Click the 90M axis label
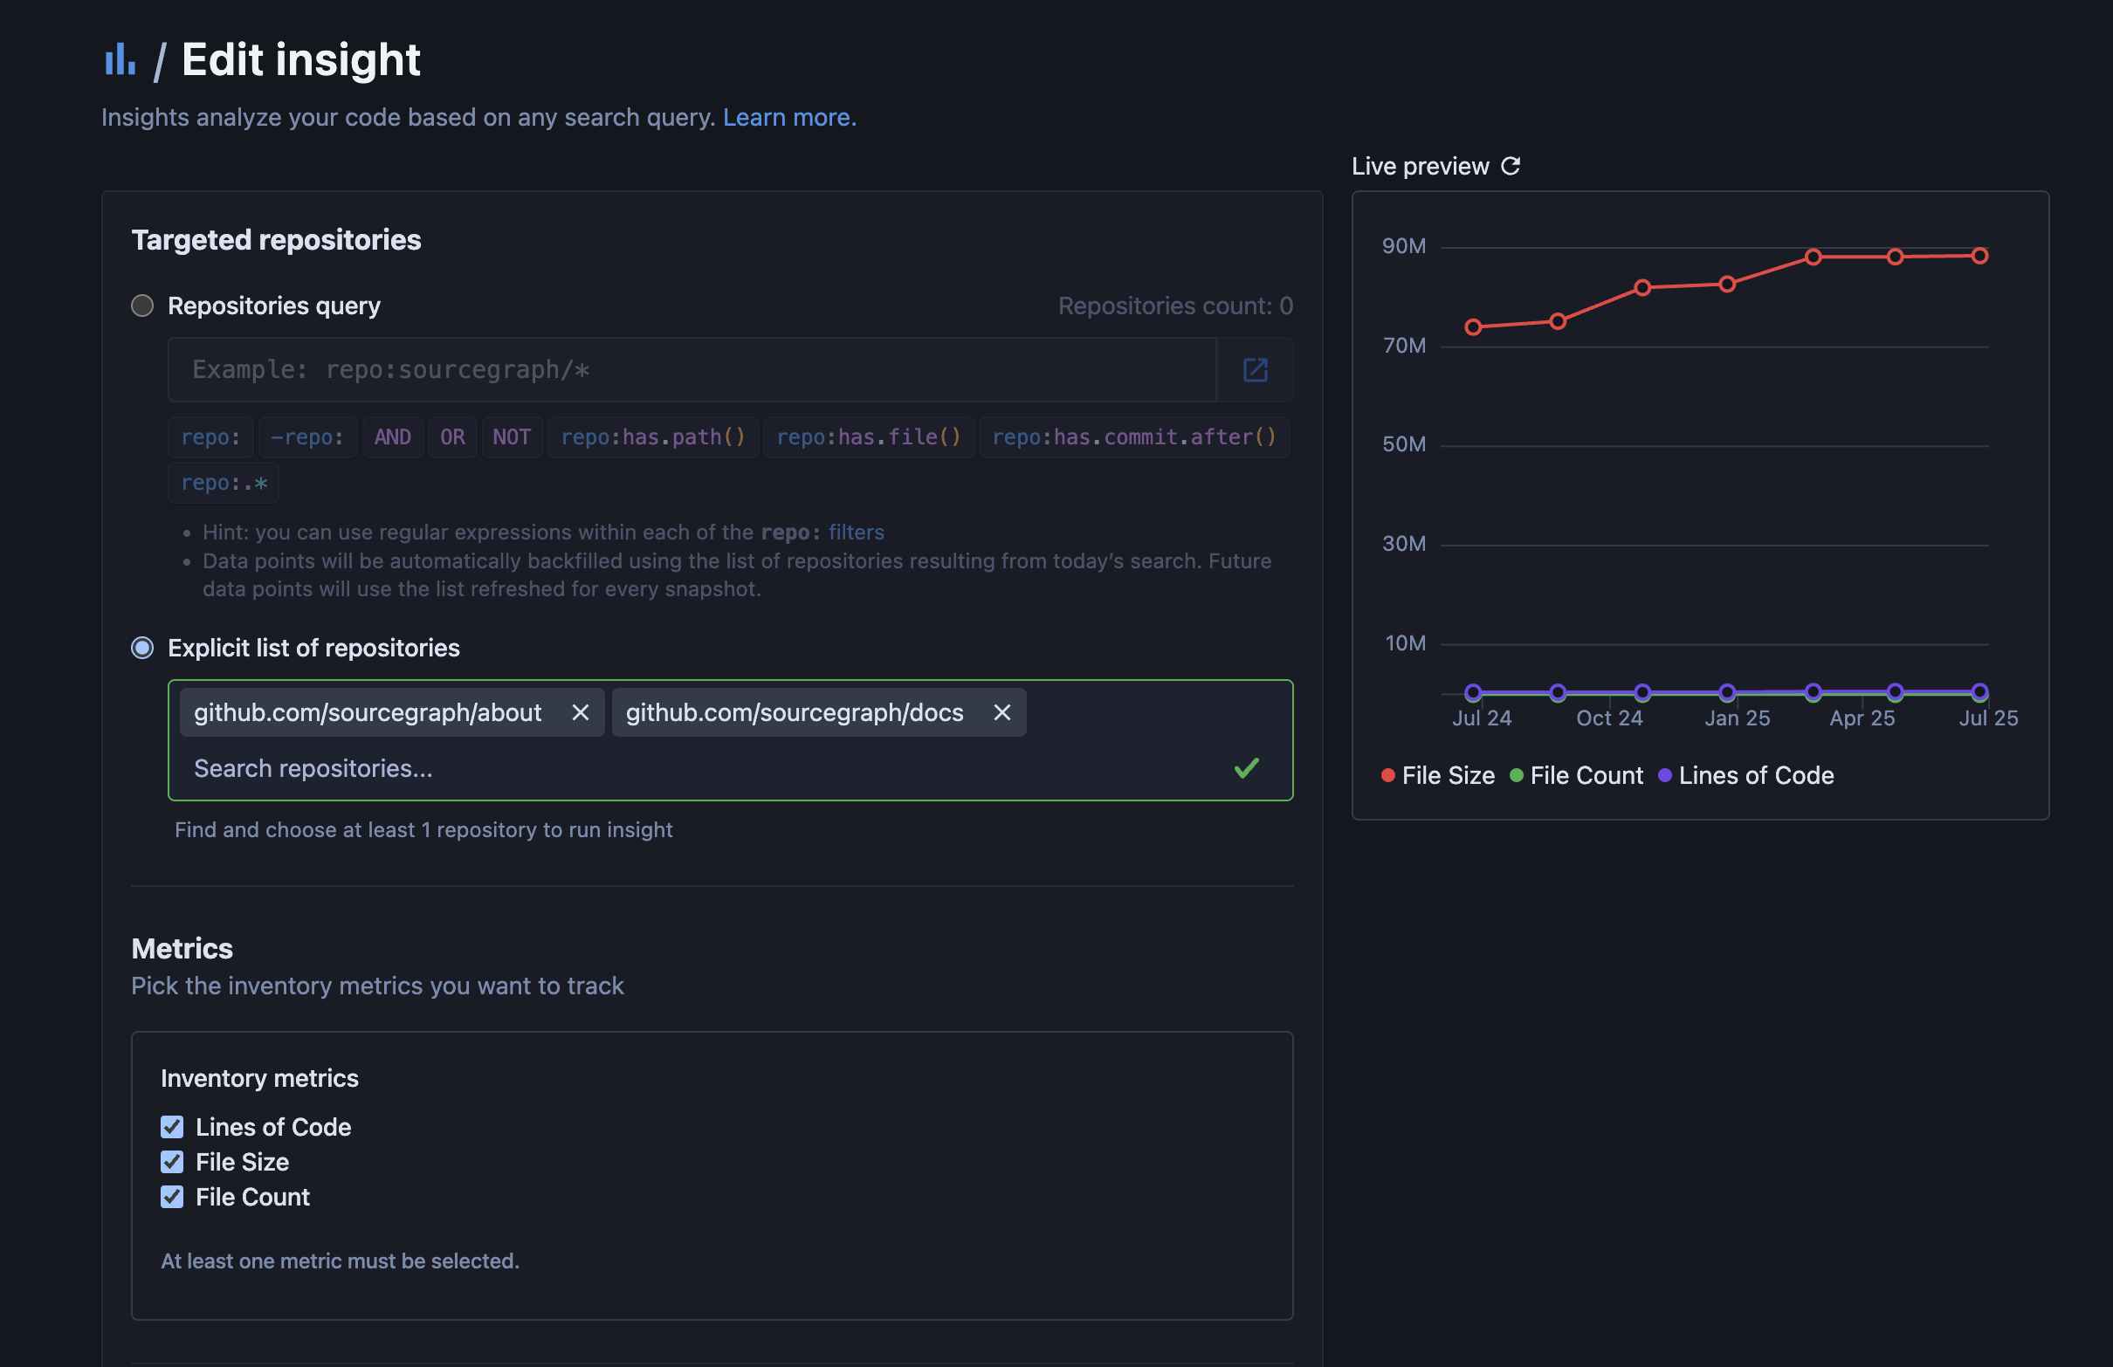The image size is (2113, 1367). point(1404,246)
